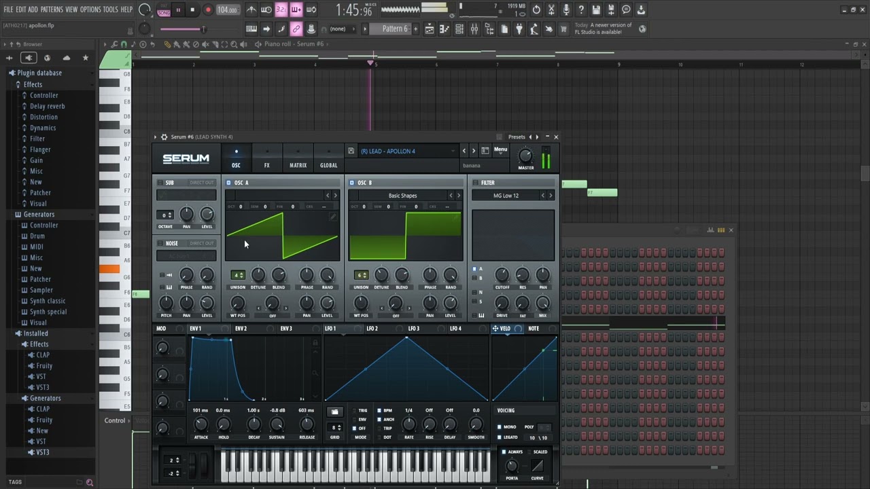
Task: Toggle the LEGATO checkbox
Action: click(x=499, y=437)
